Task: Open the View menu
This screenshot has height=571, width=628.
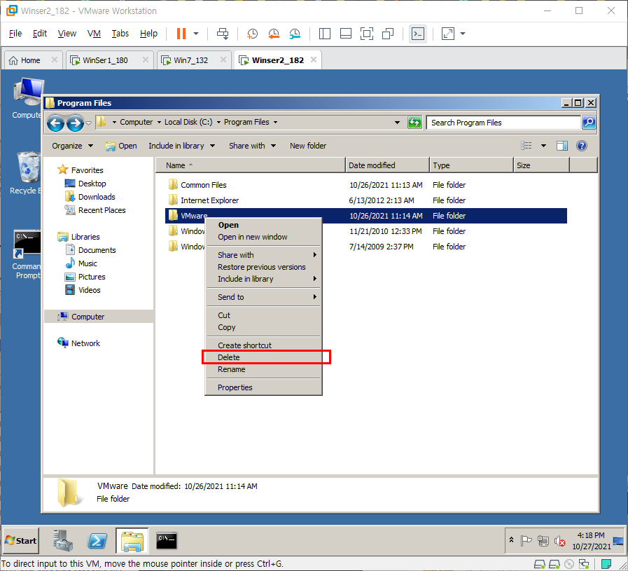Action: 67,33
